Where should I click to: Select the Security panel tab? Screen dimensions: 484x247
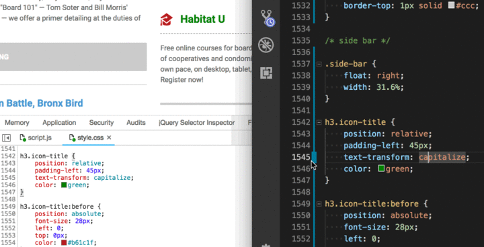tap(102, 123)
